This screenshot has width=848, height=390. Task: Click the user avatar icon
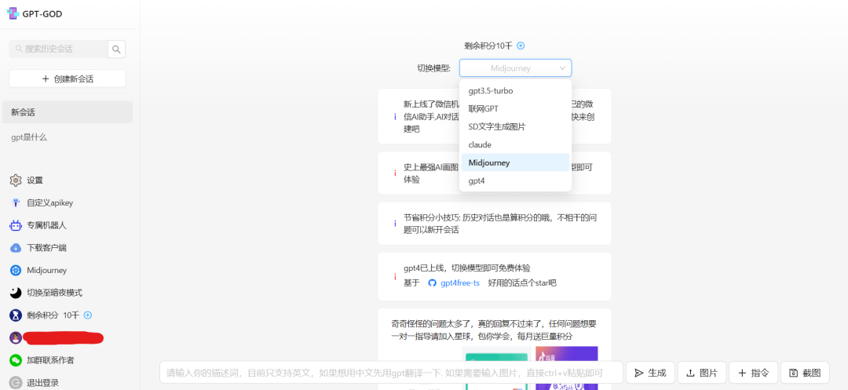16,337
